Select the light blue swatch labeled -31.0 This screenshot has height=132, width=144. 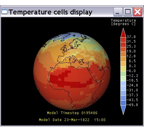(x=123, y=88)
